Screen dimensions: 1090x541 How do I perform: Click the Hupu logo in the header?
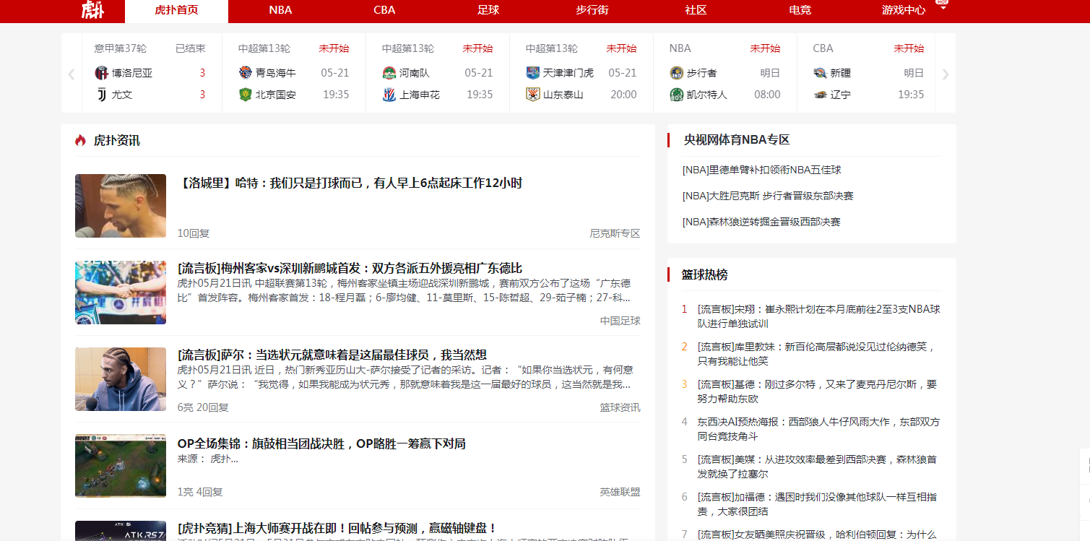pos(92,10)
